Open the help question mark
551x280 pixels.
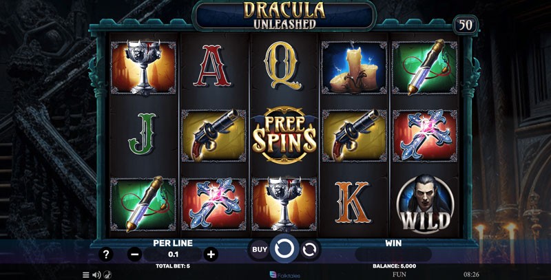tap(106, 254)
